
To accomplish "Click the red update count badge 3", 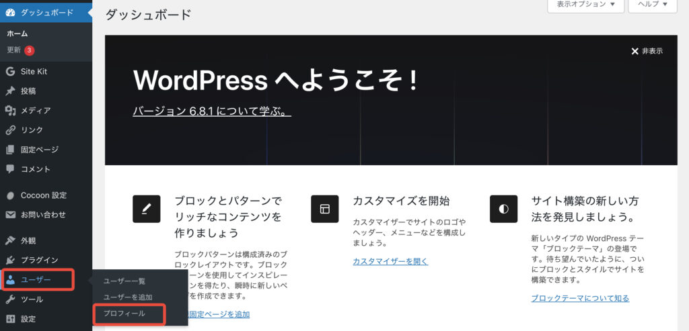I will (x=29, y=50).
